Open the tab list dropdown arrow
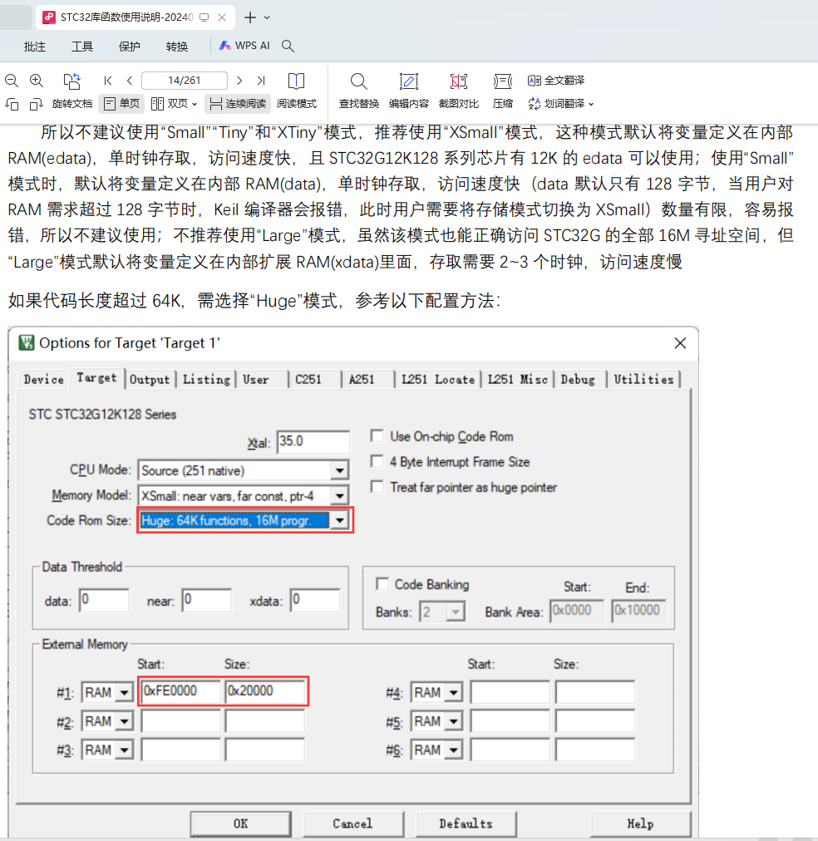818x841 pixels. pyautogui.click(x=267, y=17)
